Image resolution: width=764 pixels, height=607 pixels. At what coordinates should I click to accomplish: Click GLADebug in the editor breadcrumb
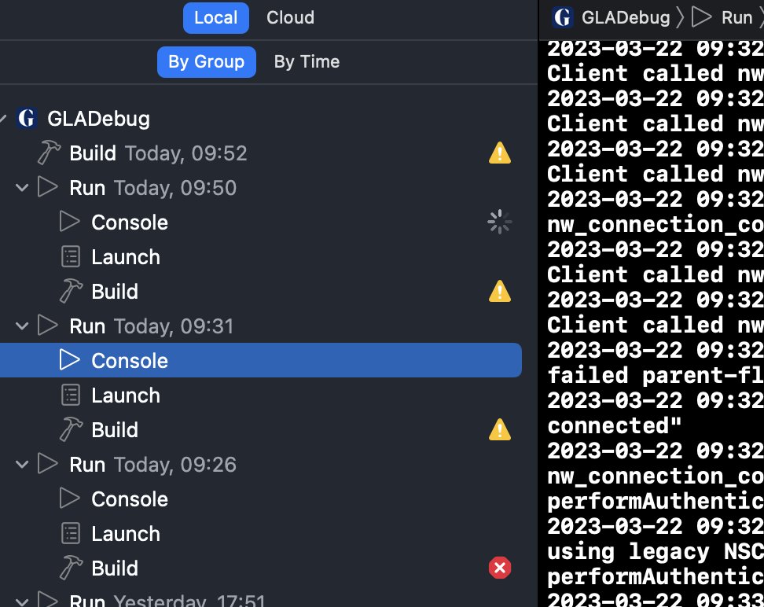click(626, 18)
